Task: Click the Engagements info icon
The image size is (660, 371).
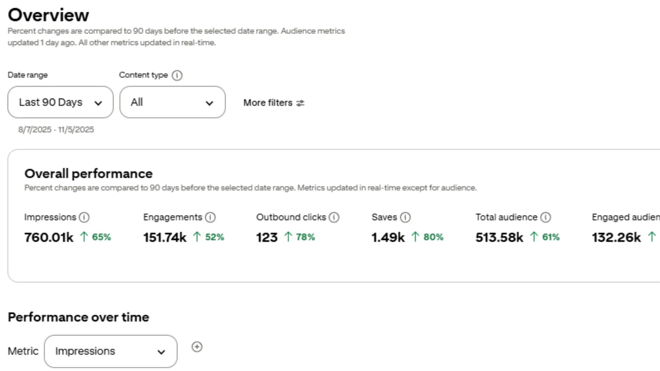Action: click(210, 217)
